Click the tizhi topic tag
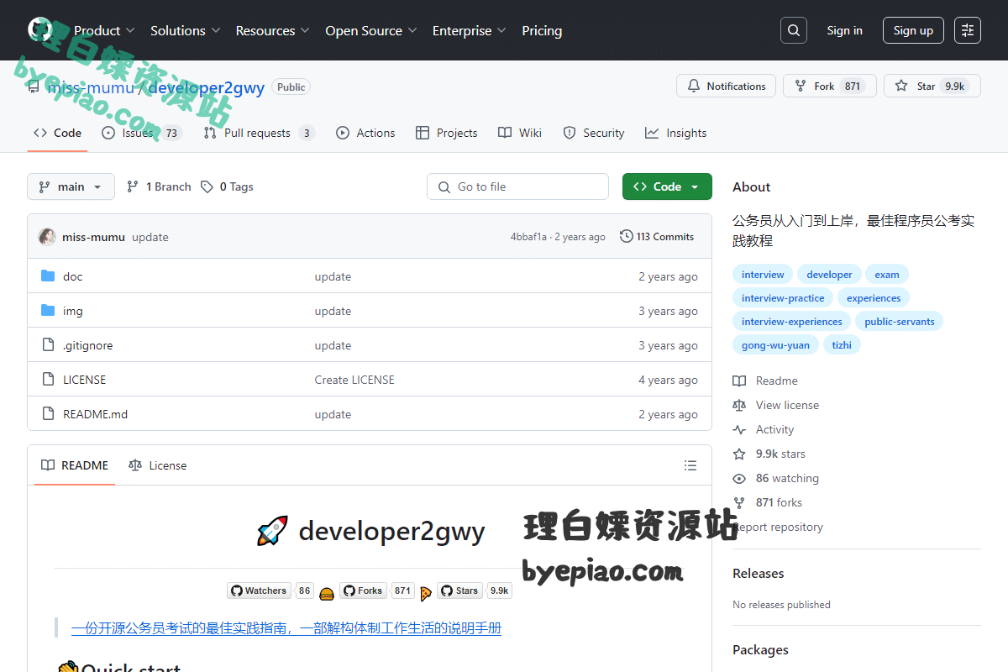Image resolution: width=1008 pixels, height=672 pixels. (842, 345)
